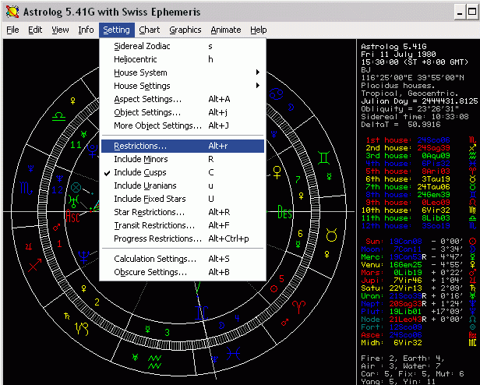Viewport: 480px width, 385px height.
Task: Click the Scorpio glyph in the chart wheel
Action: 26,188
